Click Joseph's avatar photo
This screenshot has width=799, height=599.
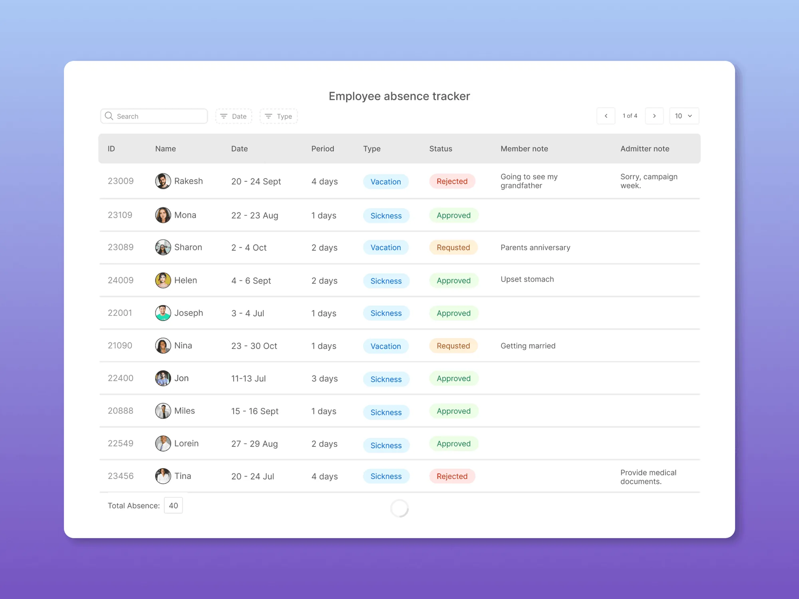[x=163, y=313]
